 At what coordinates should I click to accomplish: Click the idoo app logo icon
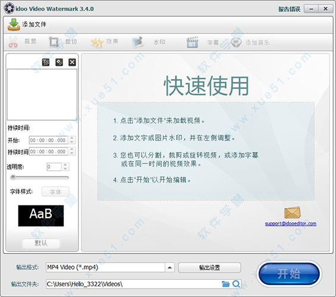point(9,8)
